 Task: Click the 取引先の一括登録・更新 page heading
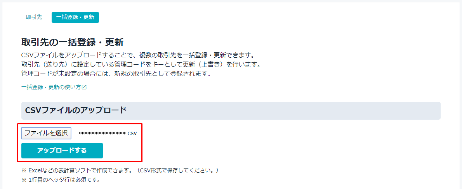(x=72, y=42)
